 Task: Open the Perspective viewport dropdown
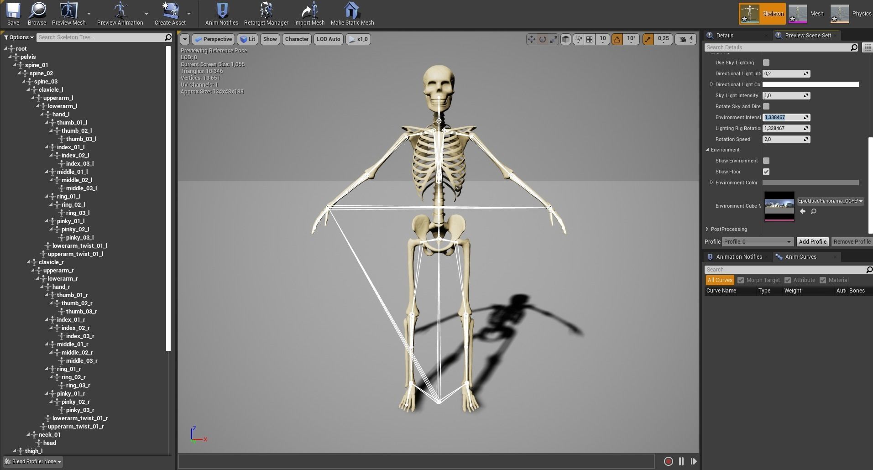[213, 39]
